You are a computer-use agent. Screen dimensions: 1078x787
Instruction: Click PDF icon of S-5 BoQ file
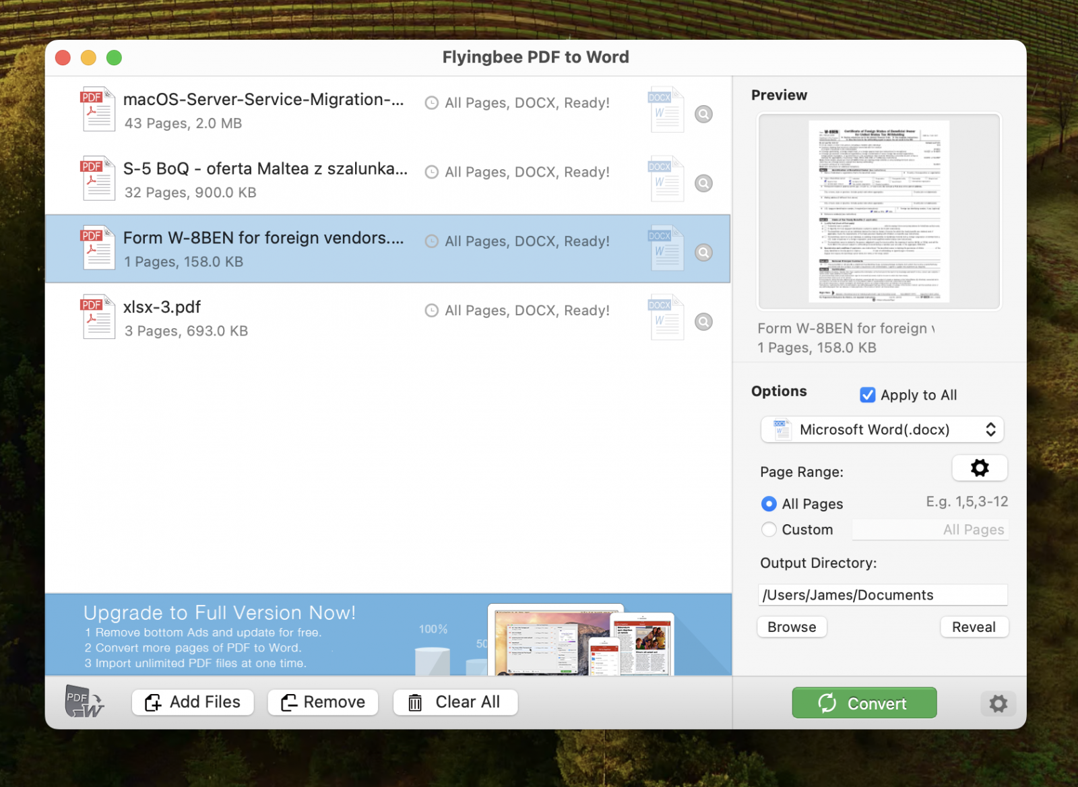tap(98, 179)
